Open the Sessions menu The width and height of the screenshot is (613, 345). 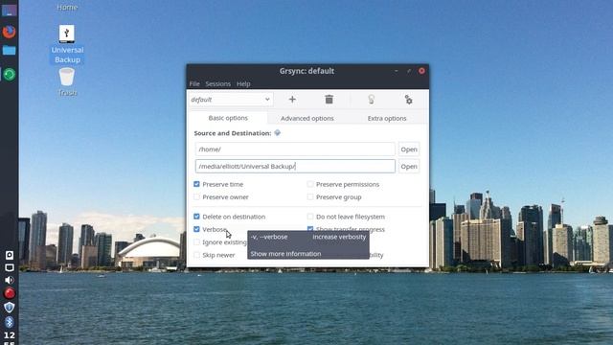click(x=217, y=83)
